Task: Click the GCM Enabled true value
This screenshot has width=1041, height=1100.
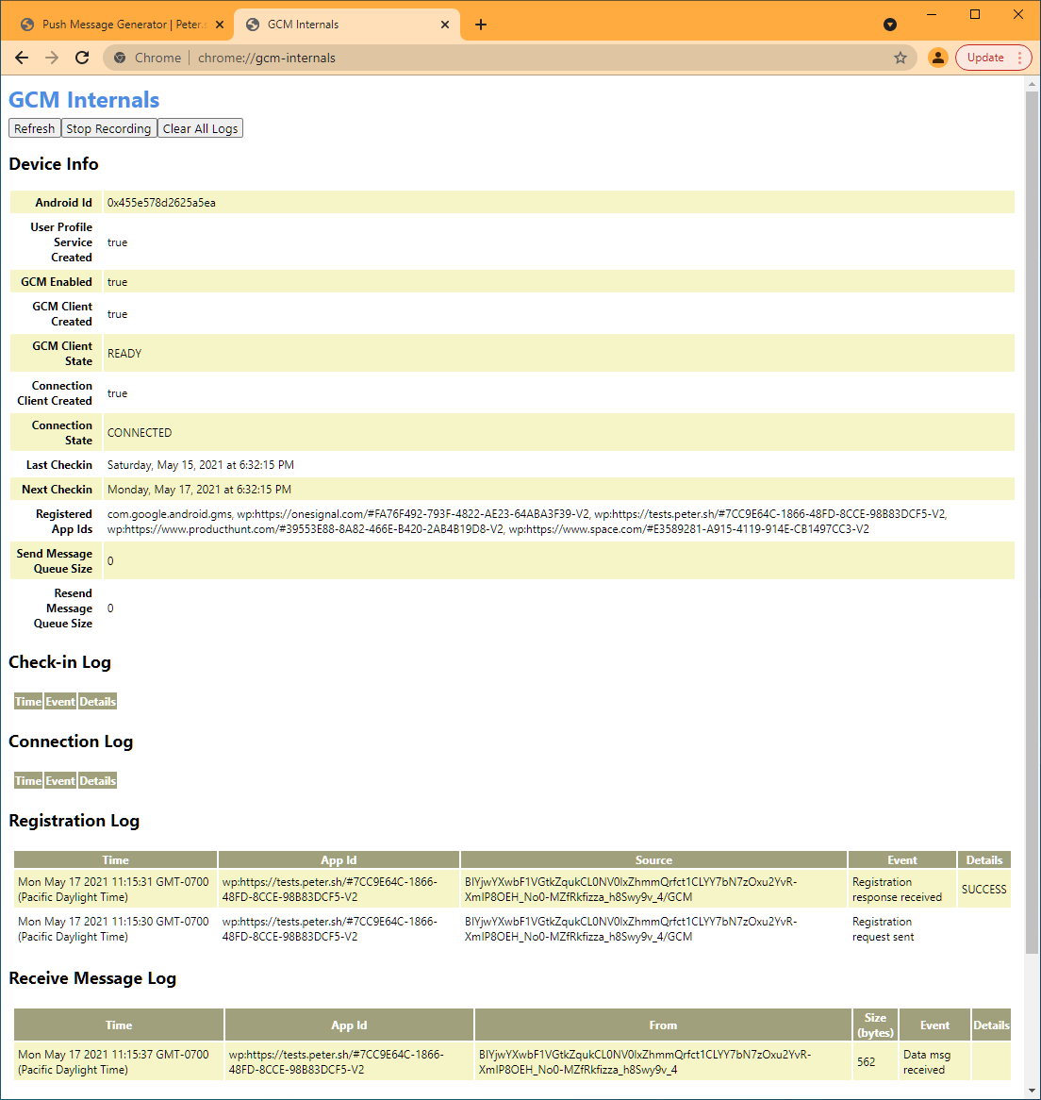Action: [x=117, y=282]
